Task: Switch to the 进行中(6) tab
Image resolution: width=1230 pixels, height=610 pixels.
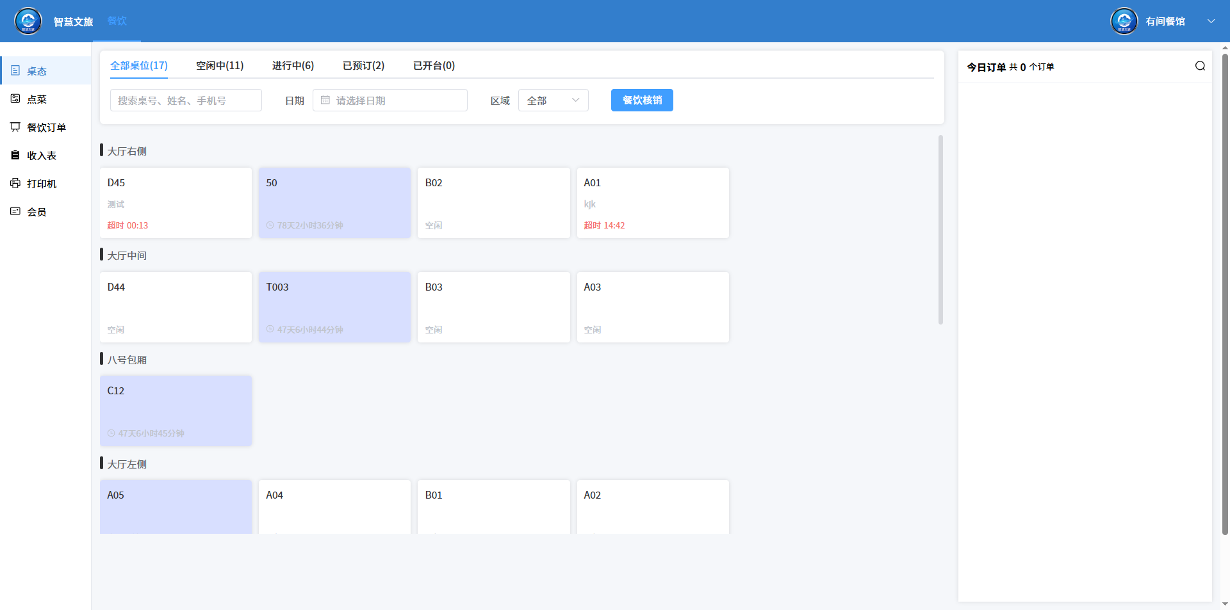Action: (293, 65)
